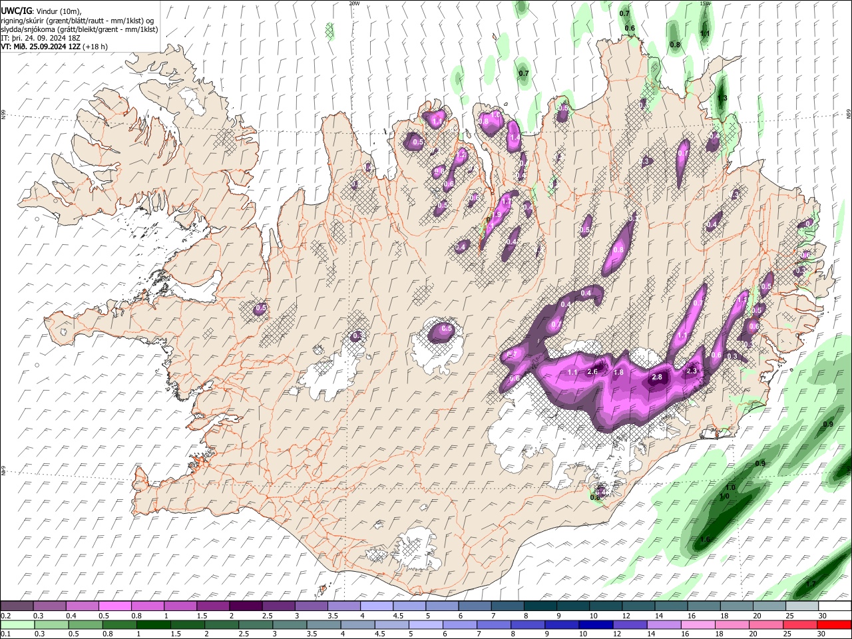Screen dimensions: 852x639
Task: Click the 1.1 rain value at the top-right edge
Action: tap(705, 33)
